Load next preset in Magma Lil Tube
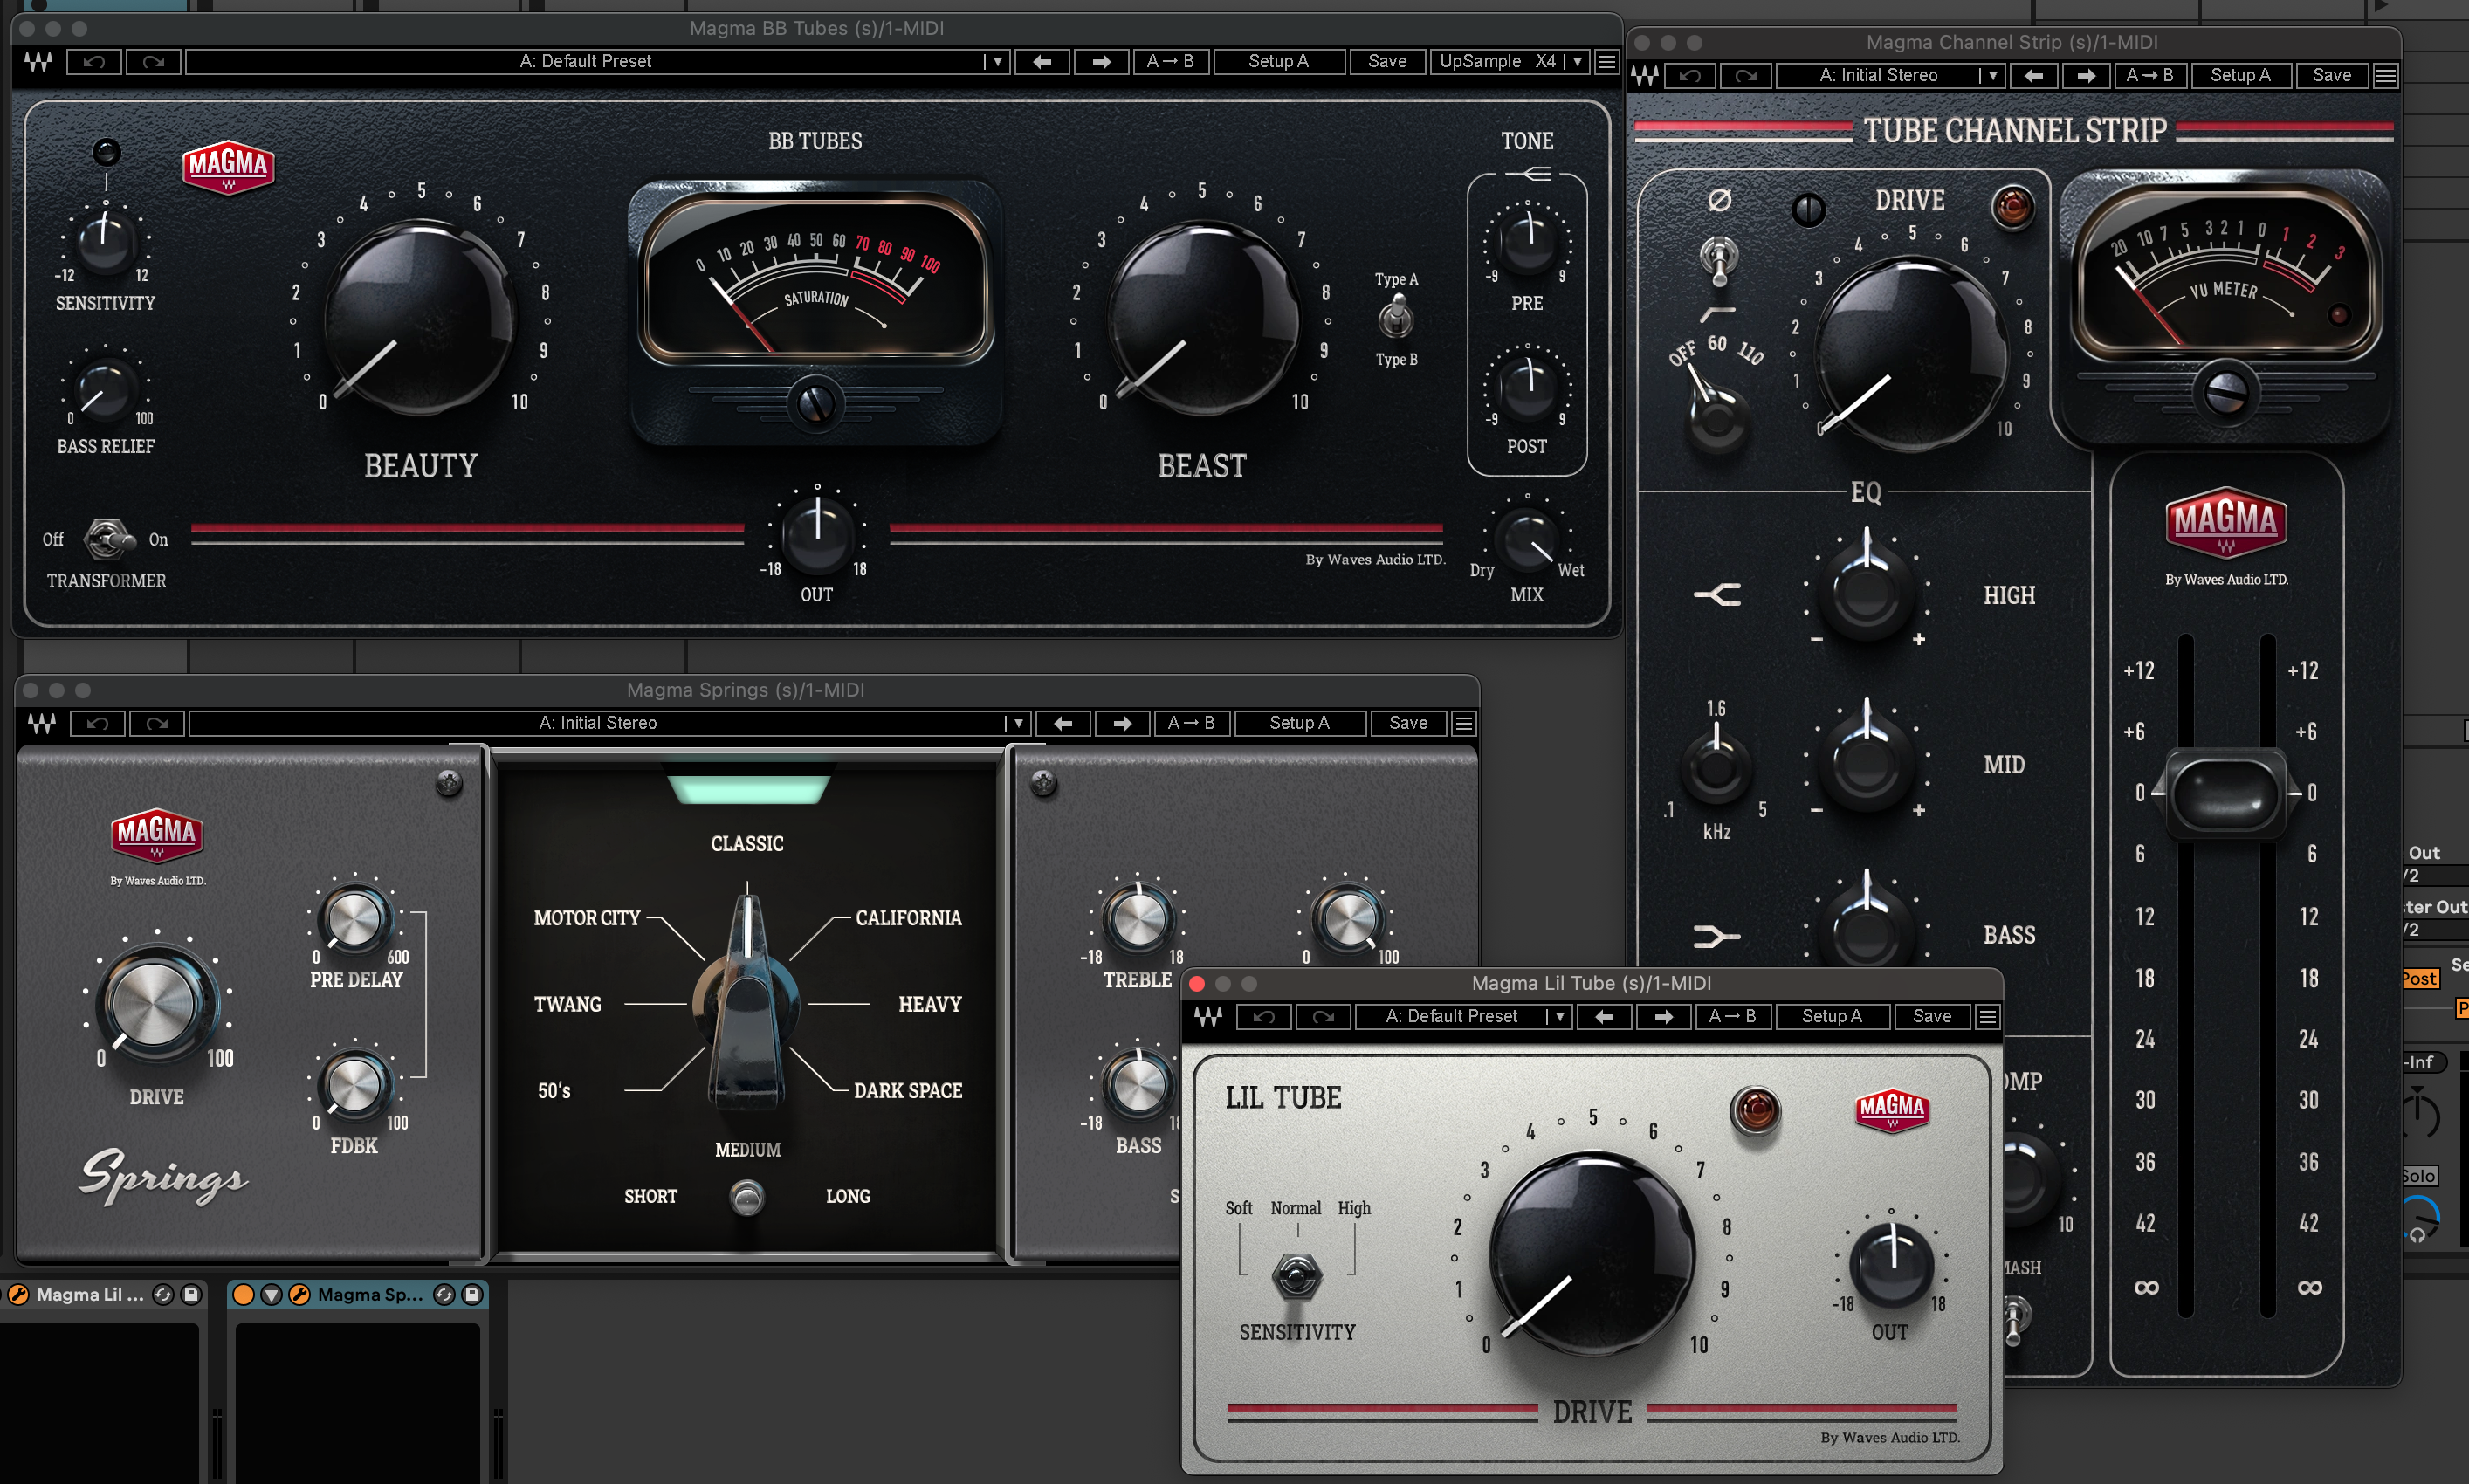The width and height of the screenshot is (2469, 1484). (x=1663, y=1017)
